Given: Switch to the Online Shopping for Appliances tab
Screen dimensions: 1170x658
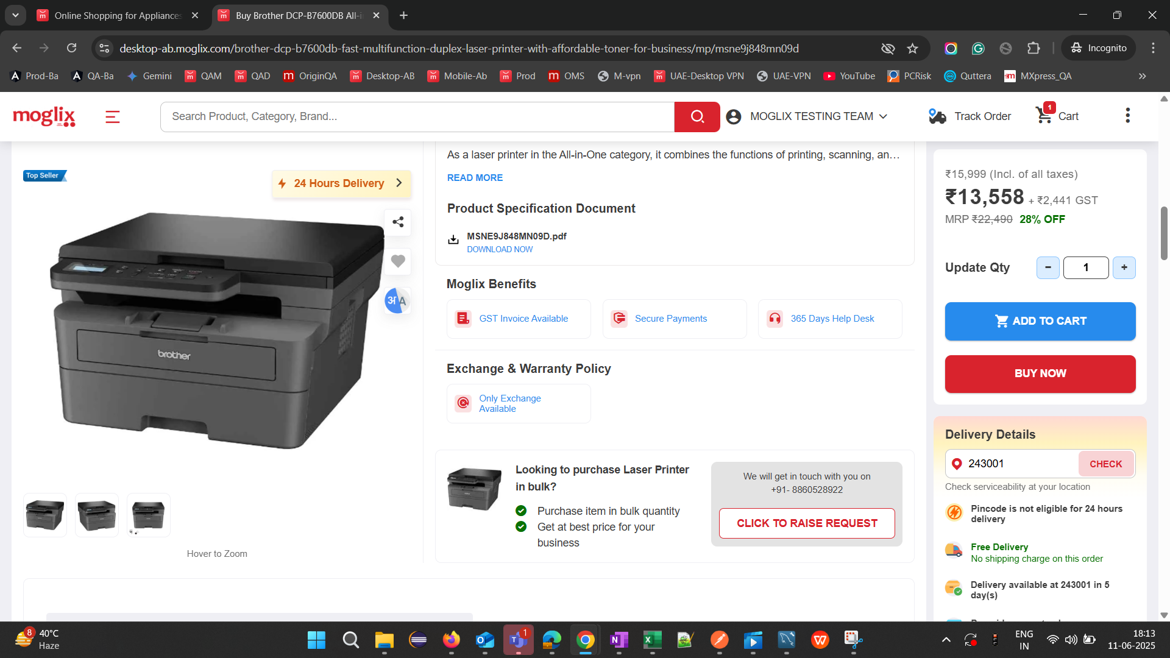Looking at the screenshot, I should 118,15.
